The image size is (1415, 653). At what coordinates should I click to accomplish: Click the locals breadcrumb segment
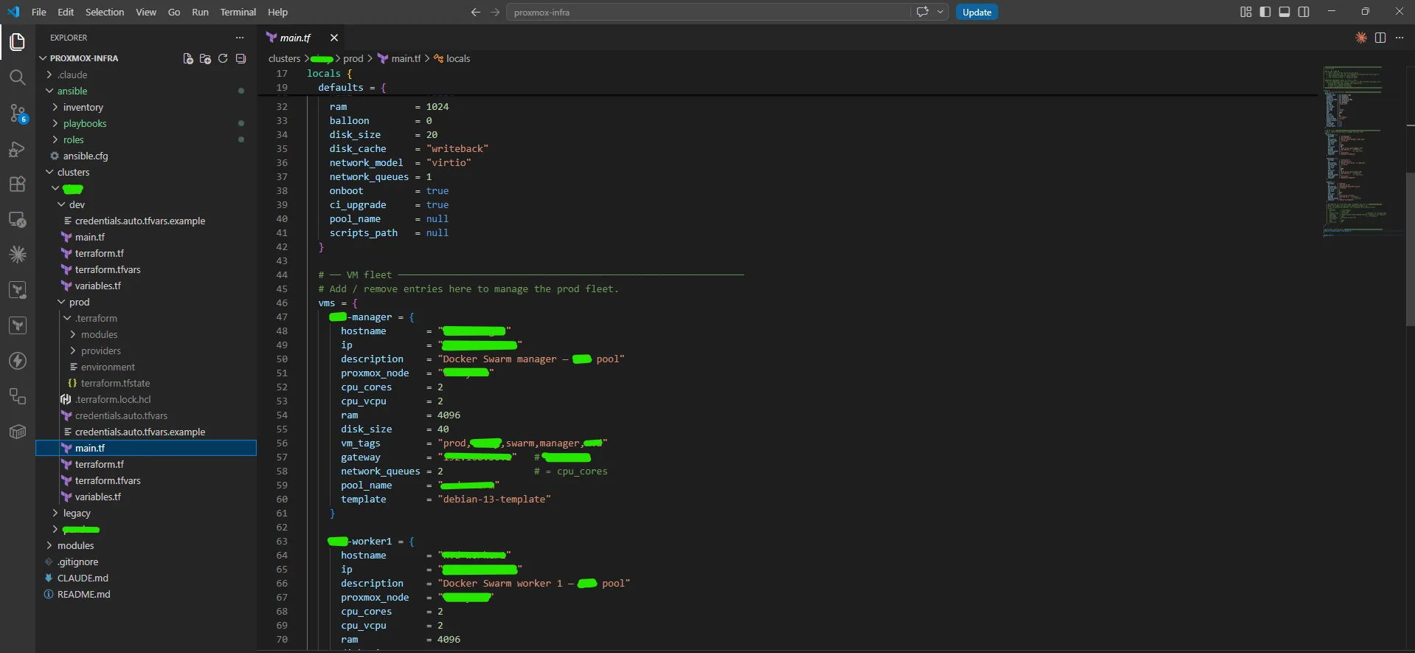[x=457, y=58]
